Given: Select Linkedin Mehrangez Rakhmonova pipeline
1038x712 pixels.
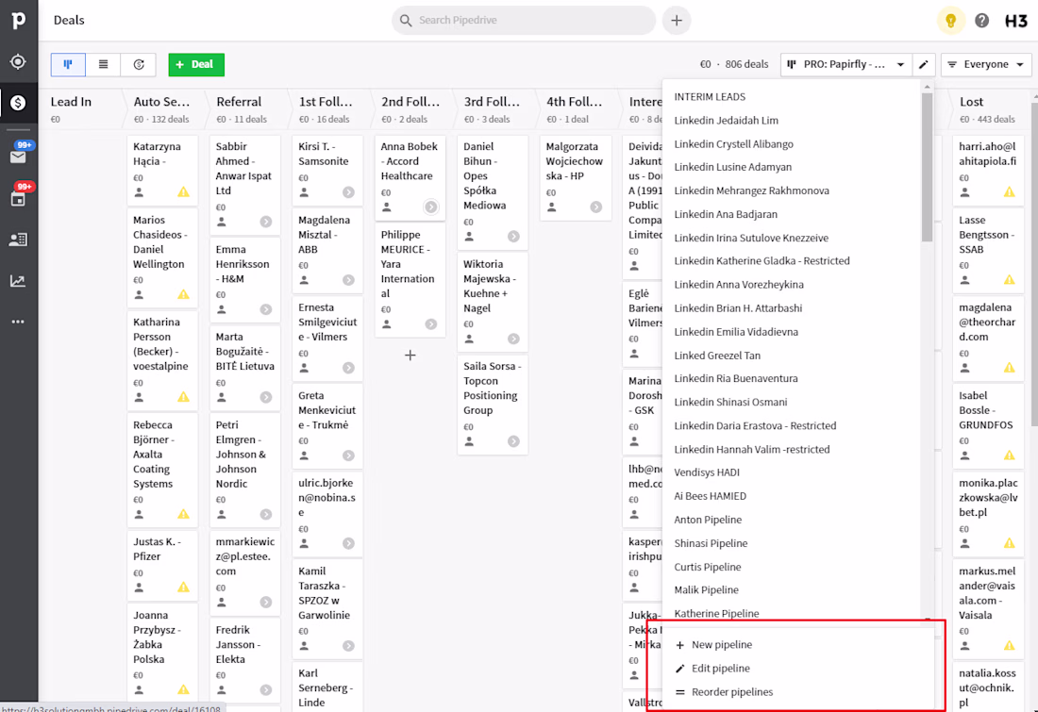Looking at the screenshot, I should [x=751, y=190].
